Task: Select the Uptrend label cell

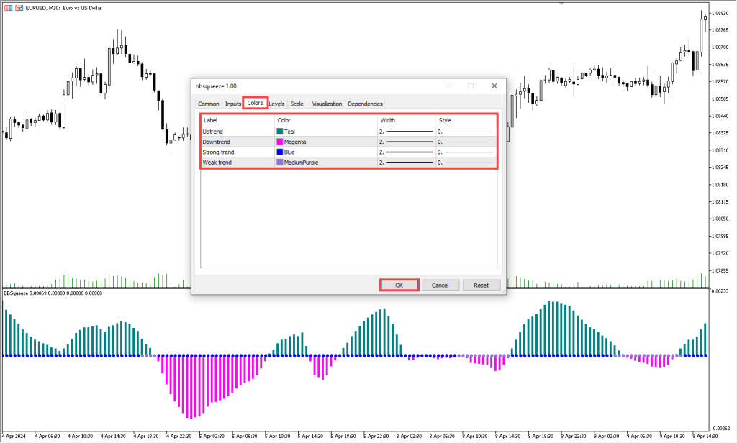Action: (x=238, y=132)
